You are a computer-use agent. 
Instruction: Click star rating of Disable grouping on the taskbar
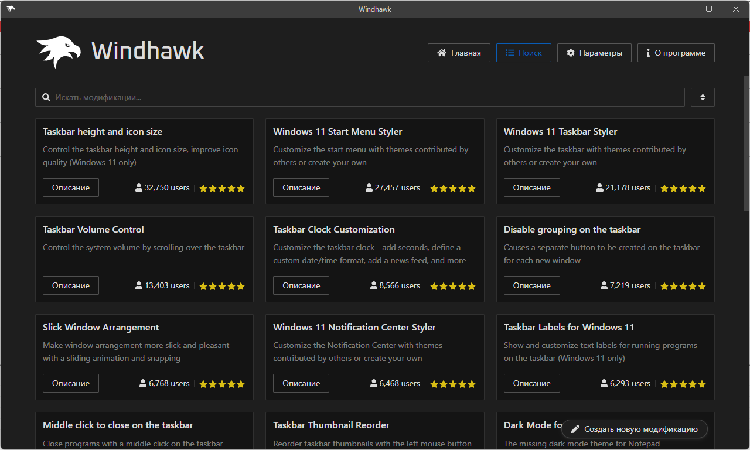(x=683, y=287)
